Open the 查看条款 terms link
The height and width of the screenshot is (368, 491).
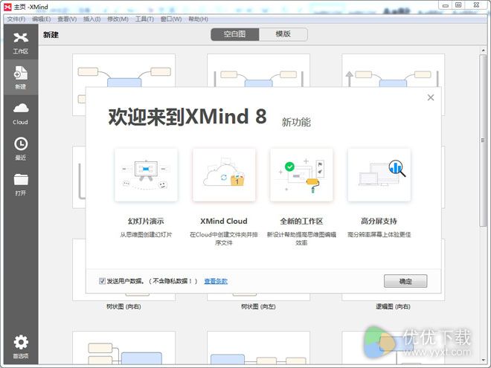[216, 281]
